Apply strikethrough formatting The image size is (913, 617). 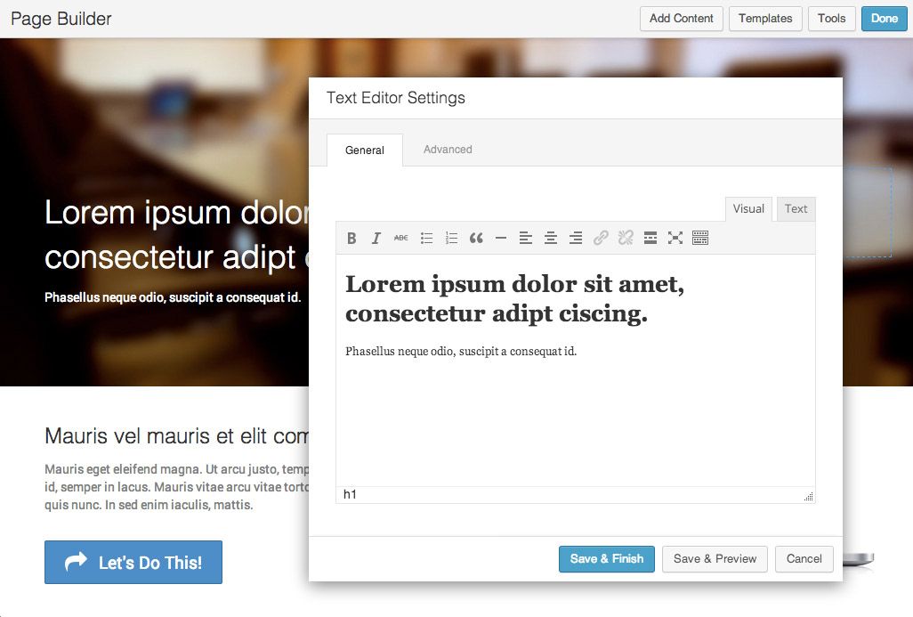[x=401, y=238]
